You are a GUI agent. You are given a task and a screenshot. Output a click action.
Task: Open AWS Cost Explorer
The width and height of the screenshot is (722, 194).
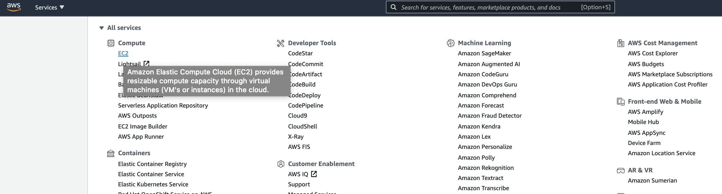pos(653,53)
